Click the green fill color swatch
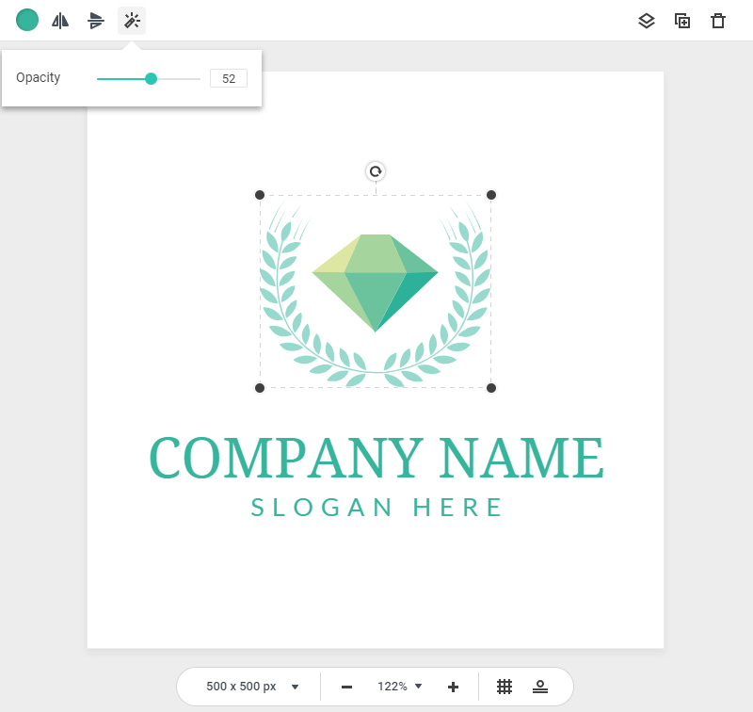The width and height of the screenshot is (753, 712). 27,20
